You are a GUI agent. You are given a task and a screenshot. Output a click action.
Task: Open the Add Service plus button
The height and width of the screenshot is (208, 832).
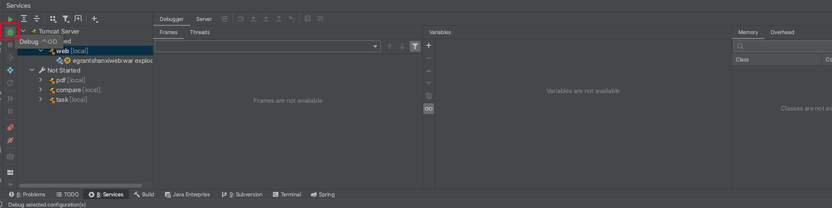[95, 19]
